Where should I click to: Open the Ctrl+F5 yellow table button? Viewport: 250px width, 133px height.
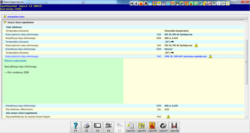(x=141, y=127)
